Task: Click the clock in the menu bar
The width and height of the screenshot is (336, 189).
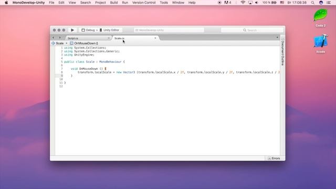Action: 297,3
